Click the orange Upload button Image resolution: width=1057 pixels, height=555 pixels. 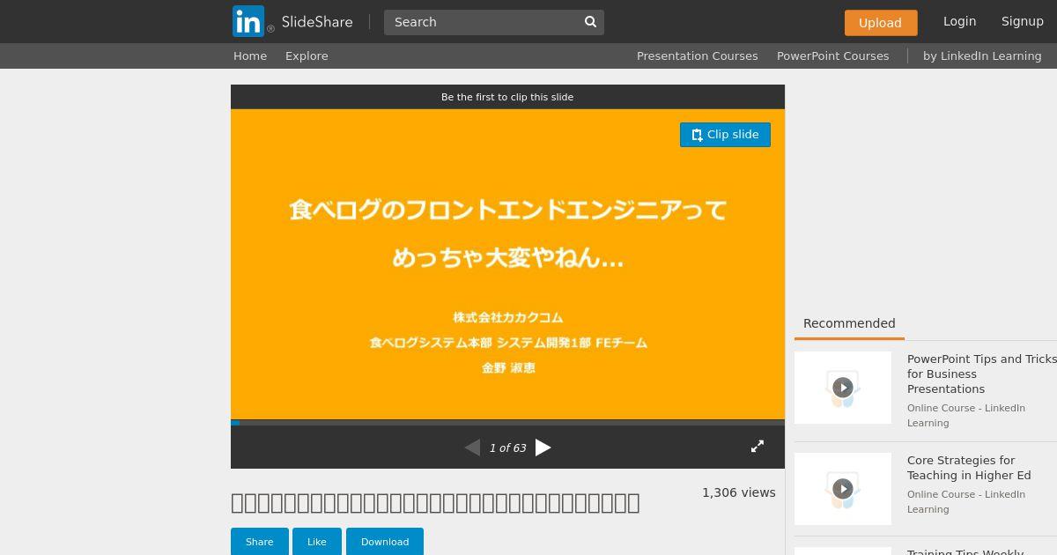tap(880, 23)
